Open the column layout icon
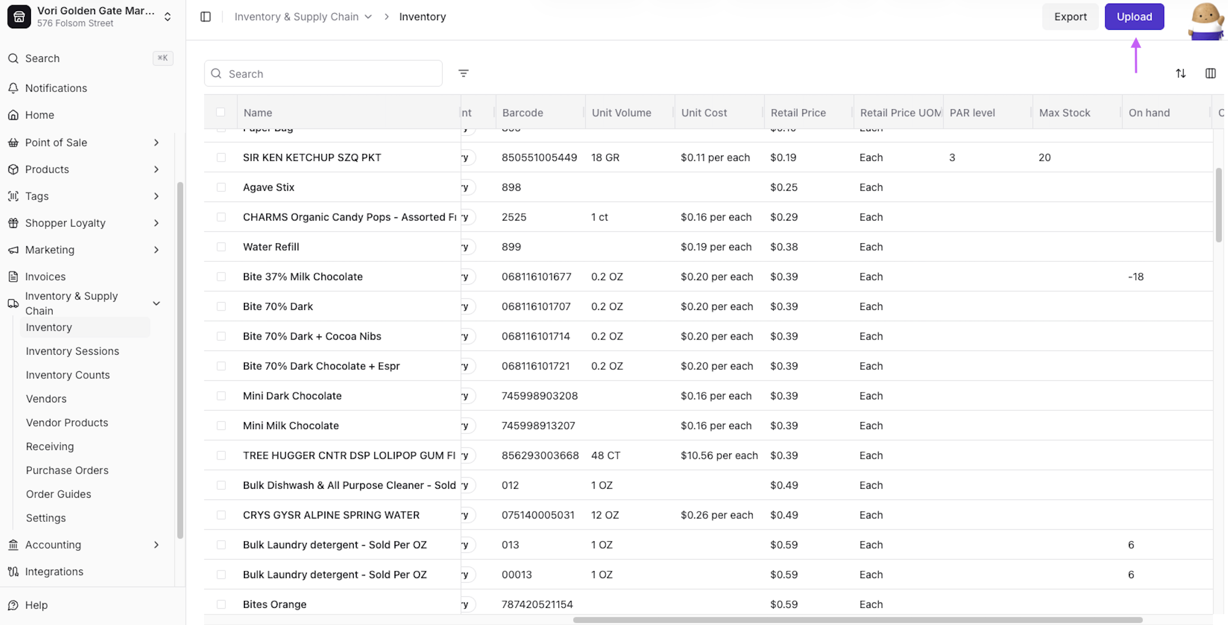 pyautogui.click(x=1210, y=74)
